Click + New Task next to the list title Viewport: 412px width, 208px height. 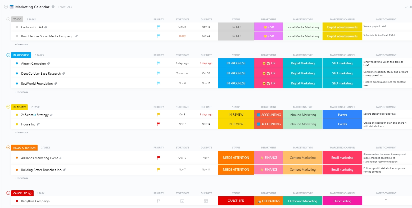[65, 7]
